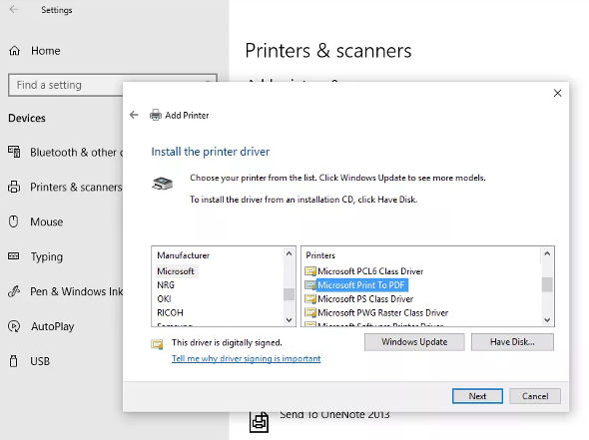Open the Pen & Windows Ink page

click(65, 291)
